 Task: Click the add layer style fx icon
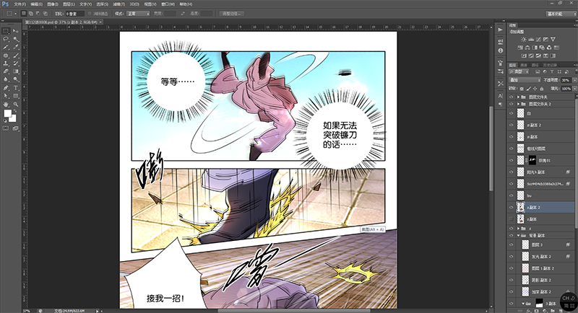(528, 311)
